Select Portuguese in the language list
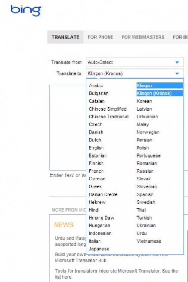Image resolution: width=188 pixels, height=282 pixels. tap(149, 156)
